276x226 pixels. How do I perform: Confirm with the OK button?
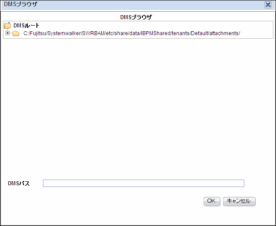(212, 201)
